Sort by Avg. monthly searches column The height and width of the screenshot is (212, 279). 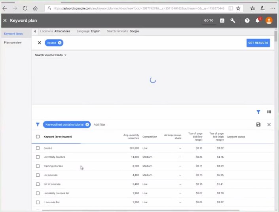pos(131,137)
